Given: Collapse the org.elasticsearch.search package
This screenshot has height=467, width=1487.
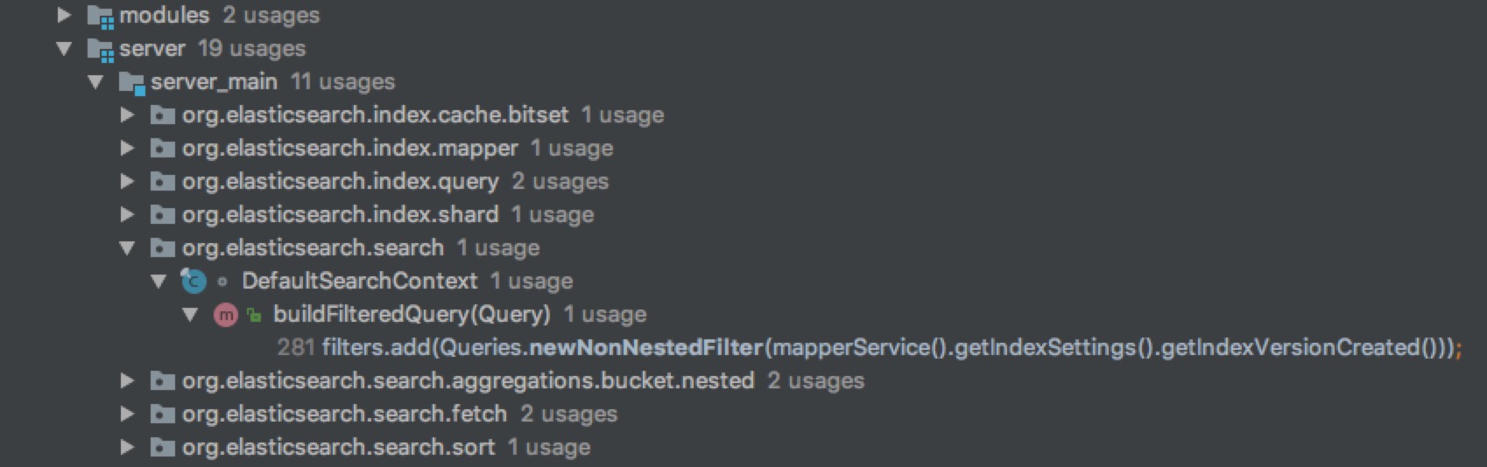Looking at the screenshot, I should [127, 248].
